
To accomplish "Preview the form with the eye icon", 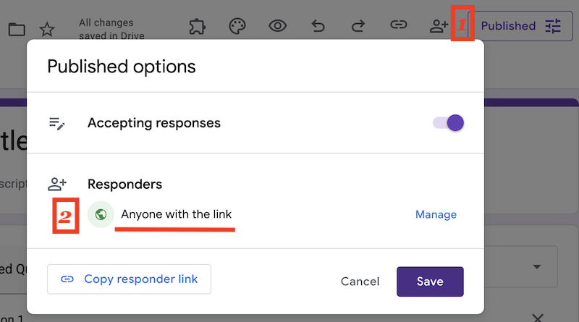I will pos(278,27).
